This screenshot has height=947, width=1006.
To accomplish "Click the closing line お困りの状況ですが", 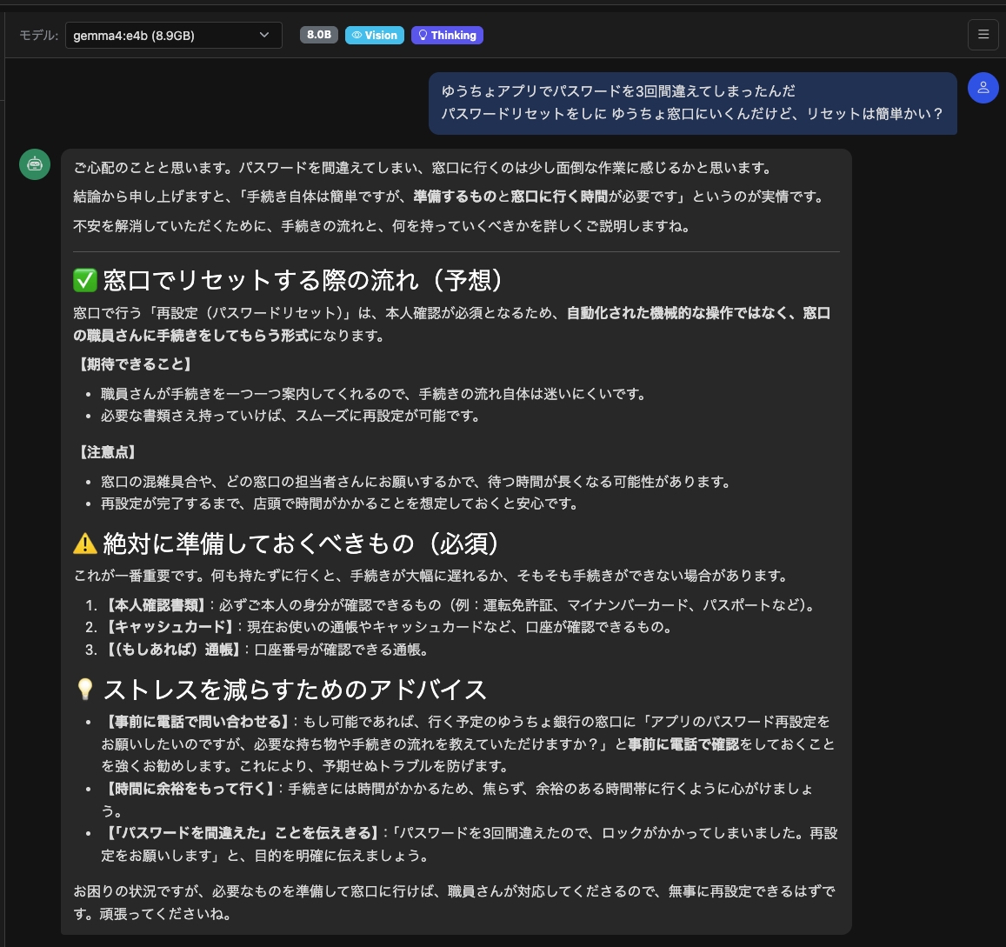I will (x=454, y=902).
